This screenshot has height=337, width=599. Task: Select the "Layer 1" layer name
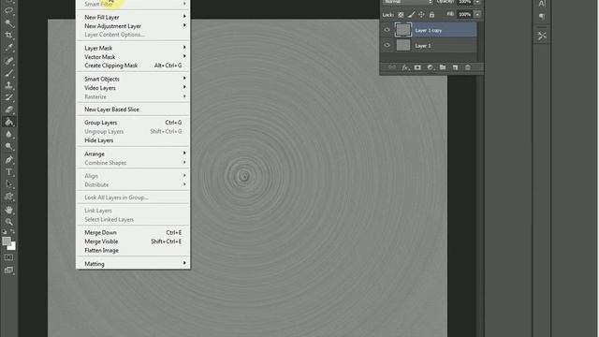coord(423,46)
